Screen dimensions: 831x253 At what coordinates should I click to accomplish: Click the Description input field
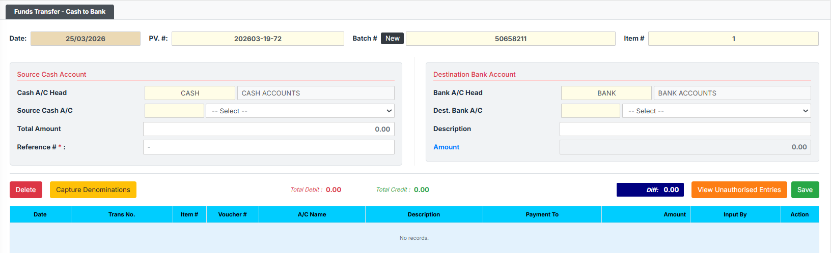tap(685, 129)
